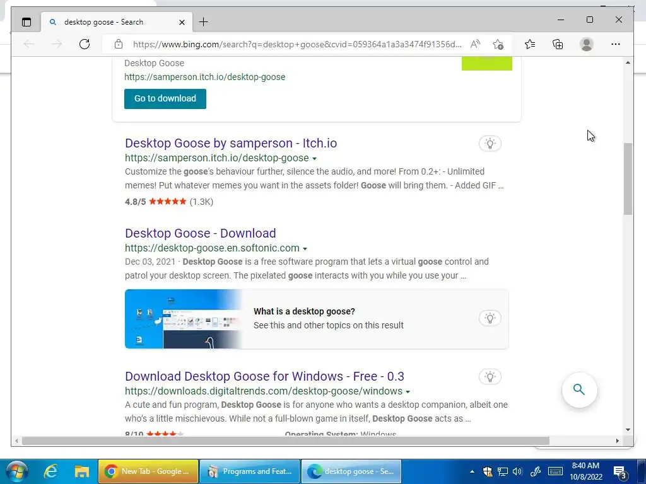Click the Bing URL address bar
The height and width of the screenshot is (484, 646).
tap(297, 44)
